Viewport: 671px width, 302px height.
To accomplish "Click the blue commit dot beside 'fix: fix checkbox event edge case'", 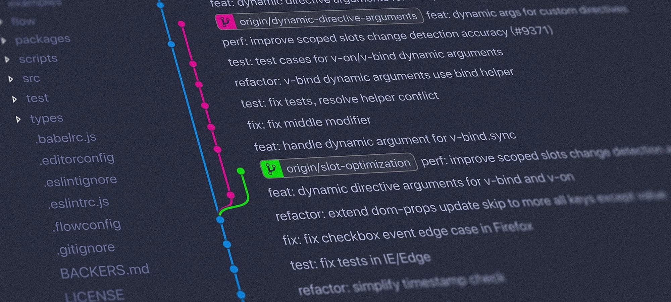I will 227,244.
